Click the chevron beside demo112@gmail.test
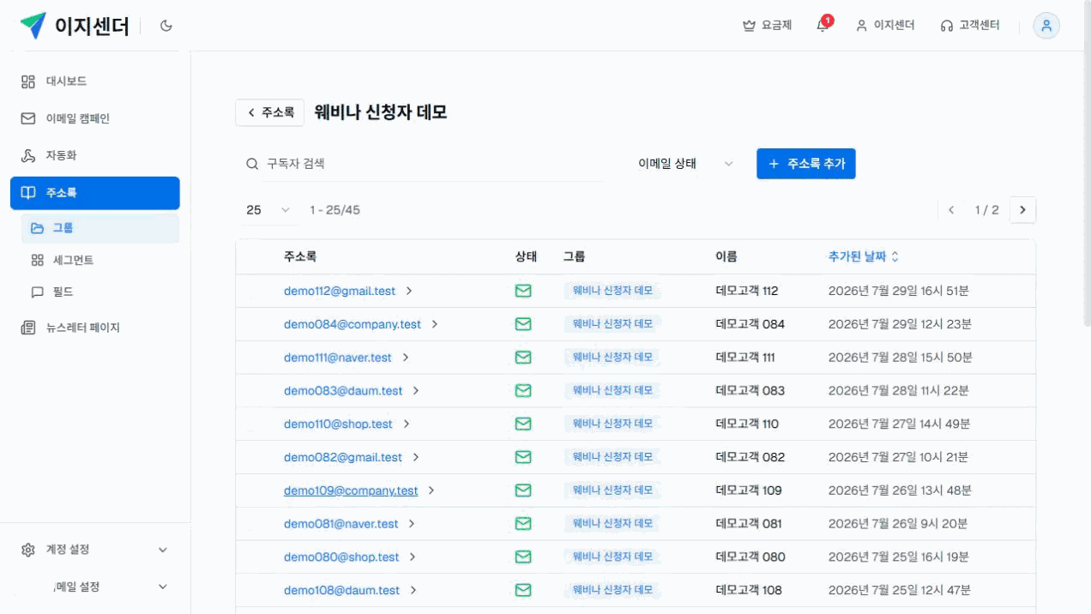Viewport: 1091px width, 614px height. pyautogui.click(x=409, y=291)
